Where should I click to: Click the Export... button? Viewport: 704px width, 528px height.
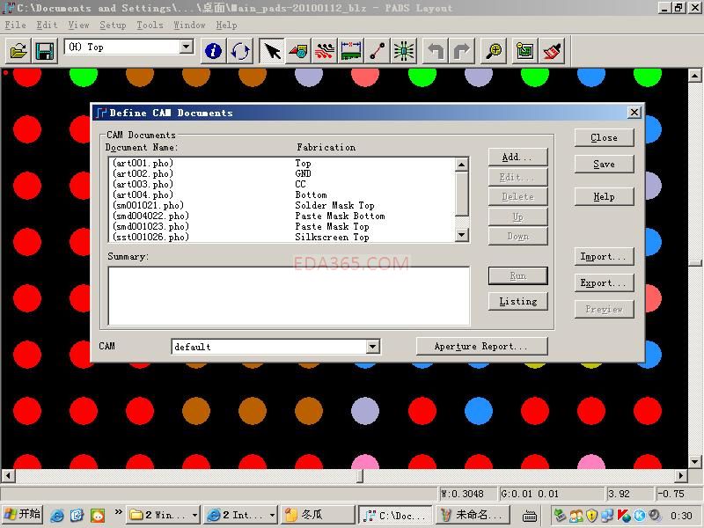click(x=603, y=283)
